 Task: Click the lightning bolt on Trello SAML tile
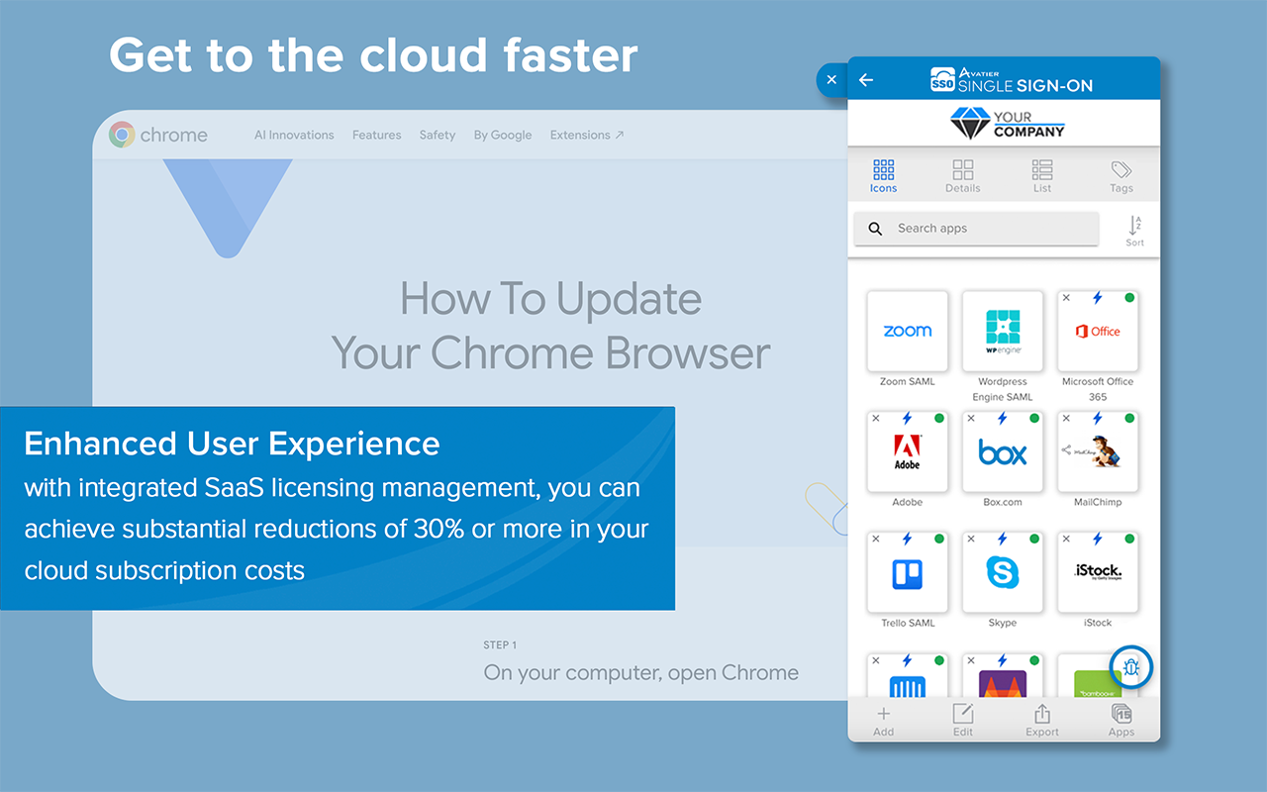[x=907, y=540]
